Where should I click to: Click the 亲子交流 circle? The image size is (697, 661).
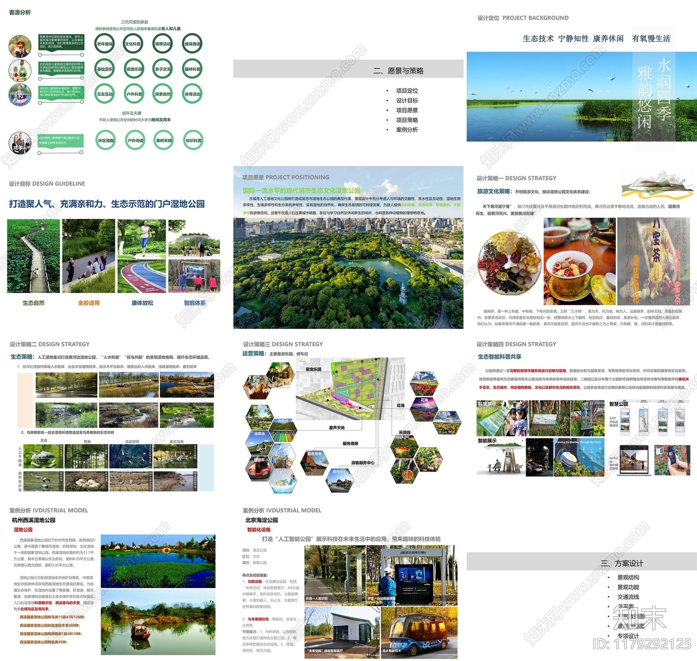[x=163, y=69]
